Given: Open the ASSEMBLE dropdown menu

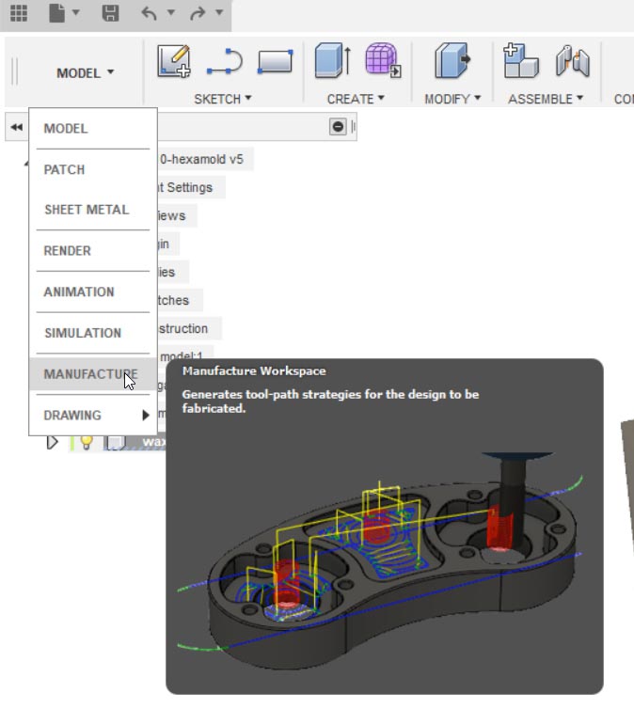Looking at the screenshot, I should (x=546, y=99).
